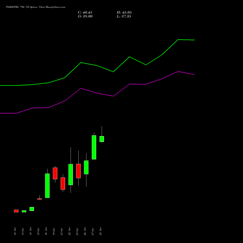This screenshot has width=243, height=243.
Task: Click the red candle for 12 Oct
Action: click(16, 211)
